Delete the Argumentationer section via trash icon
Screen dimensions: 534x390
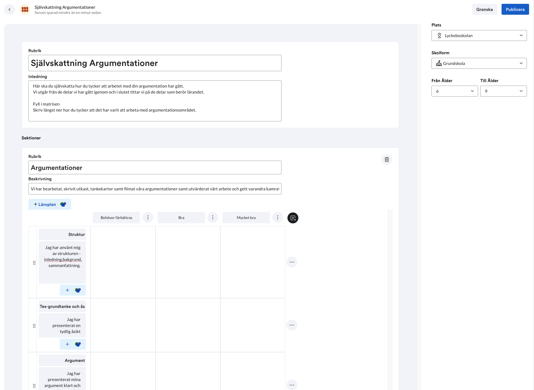tap(386, 160)
